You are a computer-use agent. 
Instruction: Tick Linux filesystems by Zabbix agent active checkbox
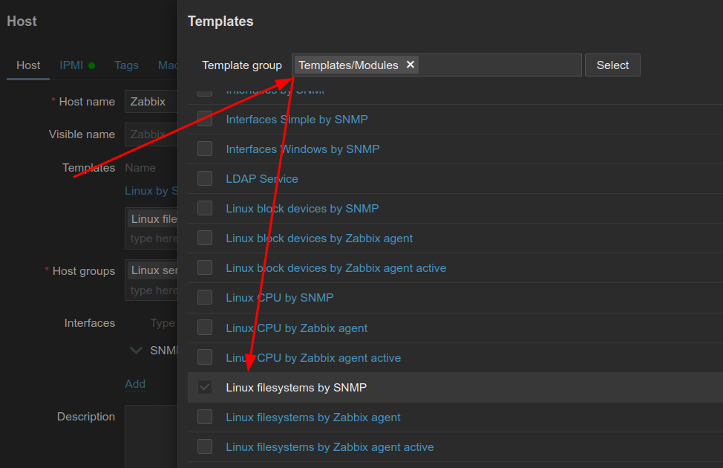pyautogui.click(x=205, y=446)
